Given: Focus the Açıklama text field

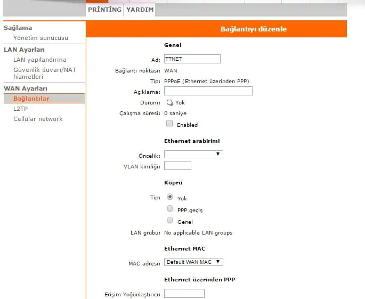Looking at the screenshot, I should pos(208,91).
